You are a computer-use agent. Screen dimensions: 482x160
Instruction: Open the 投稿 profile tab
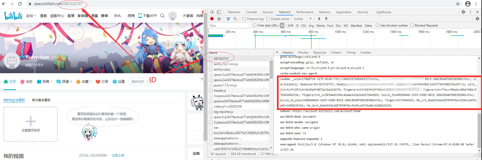(44, 82)
